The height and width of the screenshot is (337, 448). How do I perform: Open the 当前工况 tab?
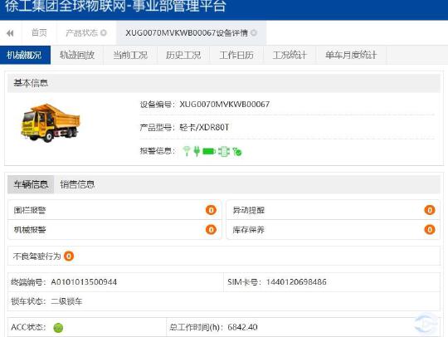130,55
